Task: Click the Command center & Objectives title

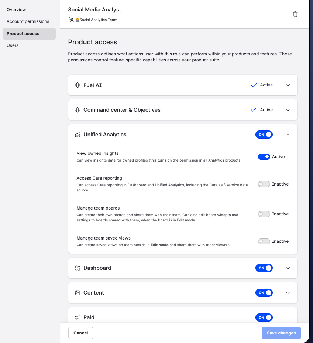Action: (122, 110)
